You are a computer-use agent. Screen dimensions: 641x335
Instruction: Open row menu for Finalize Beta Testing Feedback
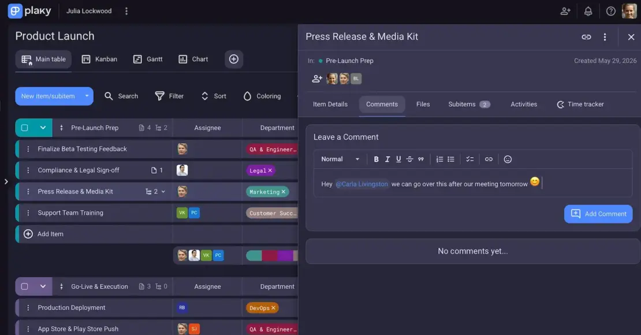pos(28,149)
